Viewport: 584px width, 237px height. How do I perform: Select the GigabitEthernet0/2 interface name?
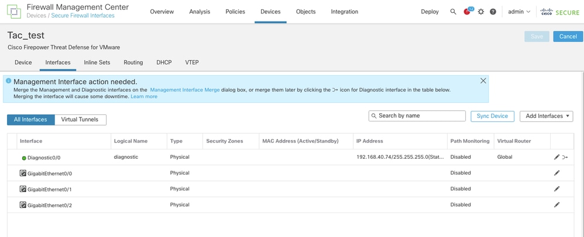pyautogui.click(x=50, y=205)
